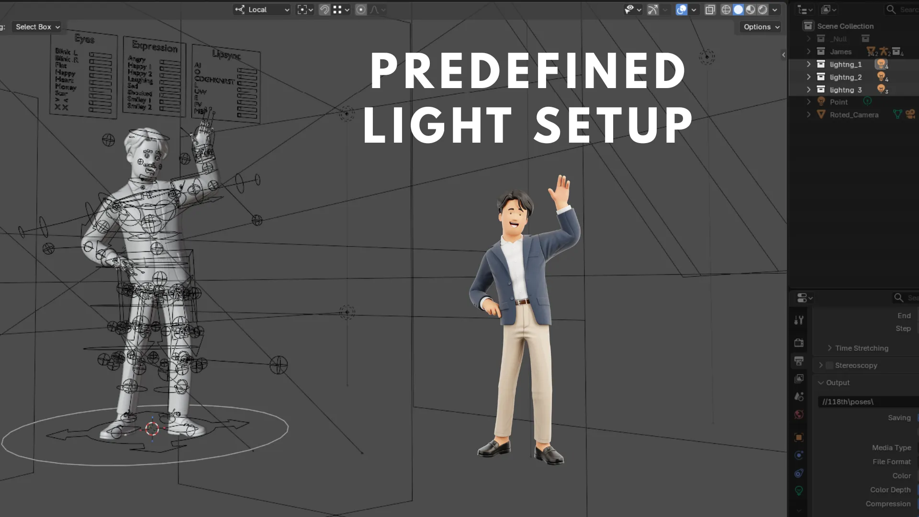919x517 pixels.
Task: Click the lightng_2 light bulb icon
Action: point(881,76)
